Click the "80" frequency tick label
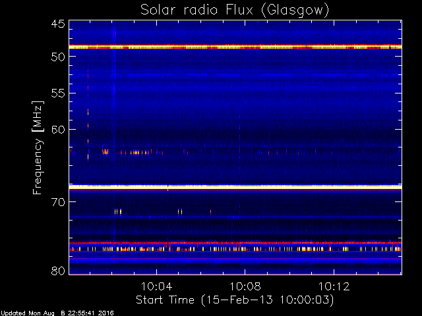Screen dimensions: 422x316 click(x=58, y=271)
